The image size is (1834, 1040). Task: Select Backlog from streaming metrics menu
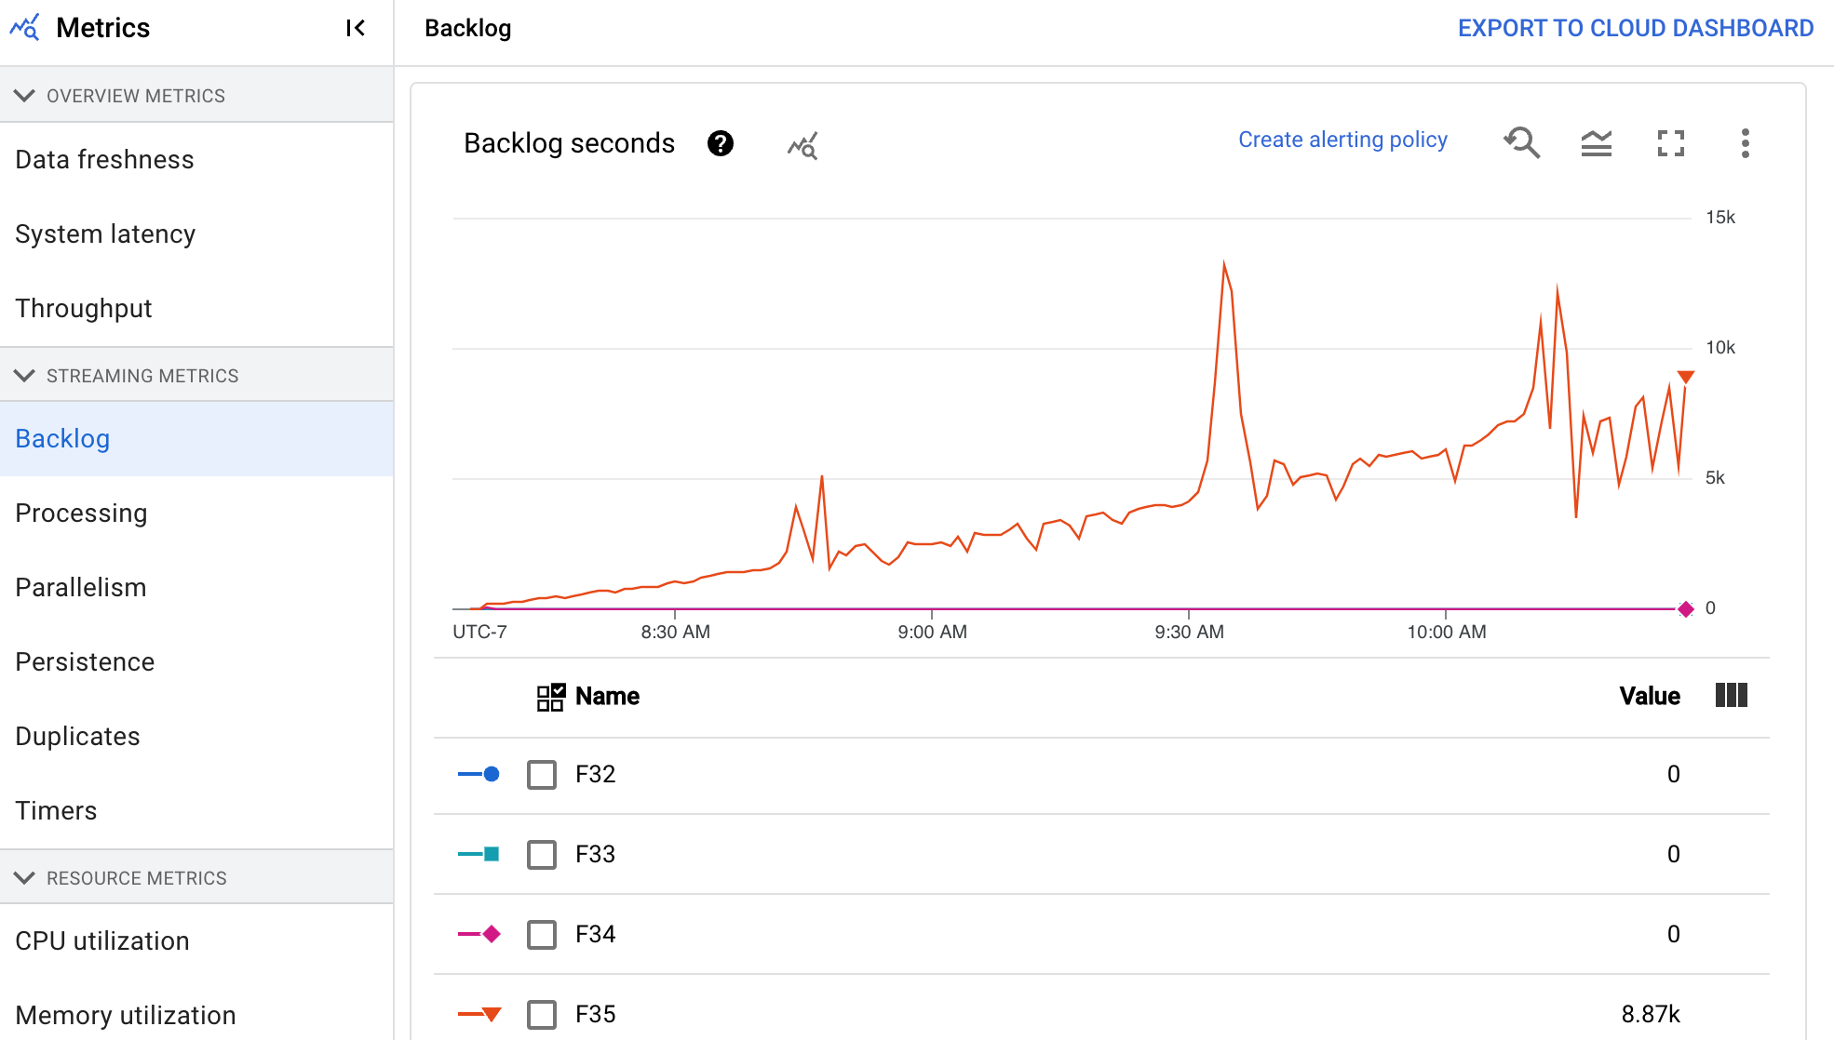pos(63,438)
